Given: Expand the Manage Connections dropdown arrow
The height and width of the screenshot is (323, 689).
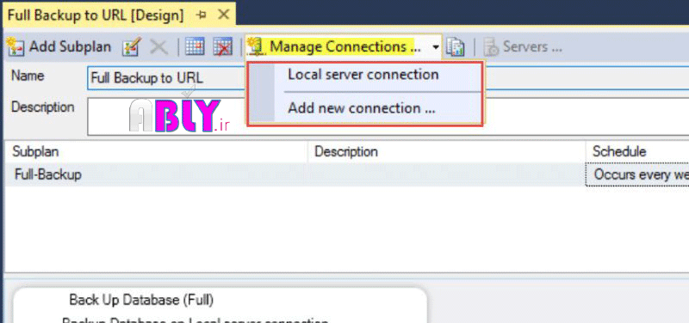Looking at the screenshot, I should [435, 47].
